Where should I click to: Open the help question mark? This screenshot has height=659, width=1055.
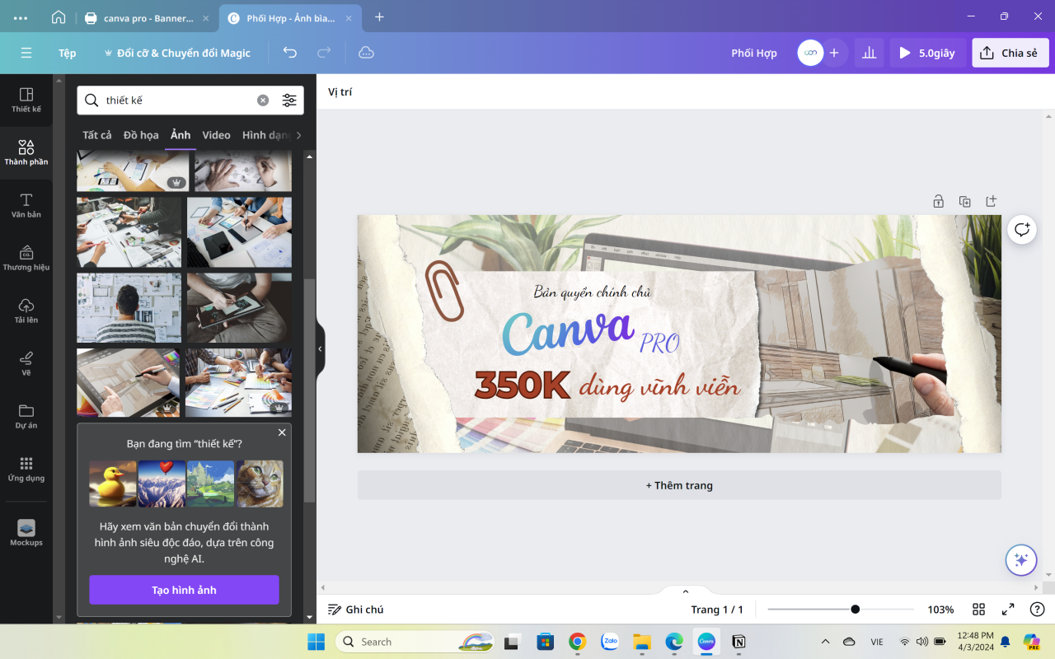click(x=1037, y=610)
